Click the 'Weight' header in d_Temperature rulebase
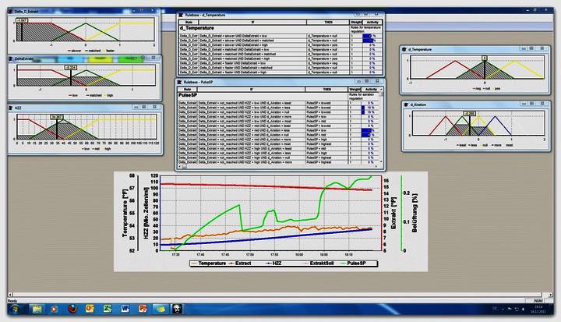Screen dimensions: 561x322 coord(355,23)
